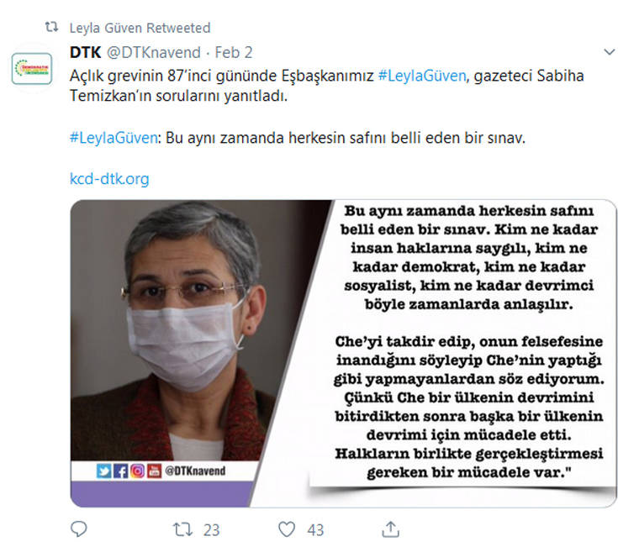Image resolution: width=618 pixels, height=542 pixels.
Task: Open the @DTKnavend handle profile
Action: (154, 52)
